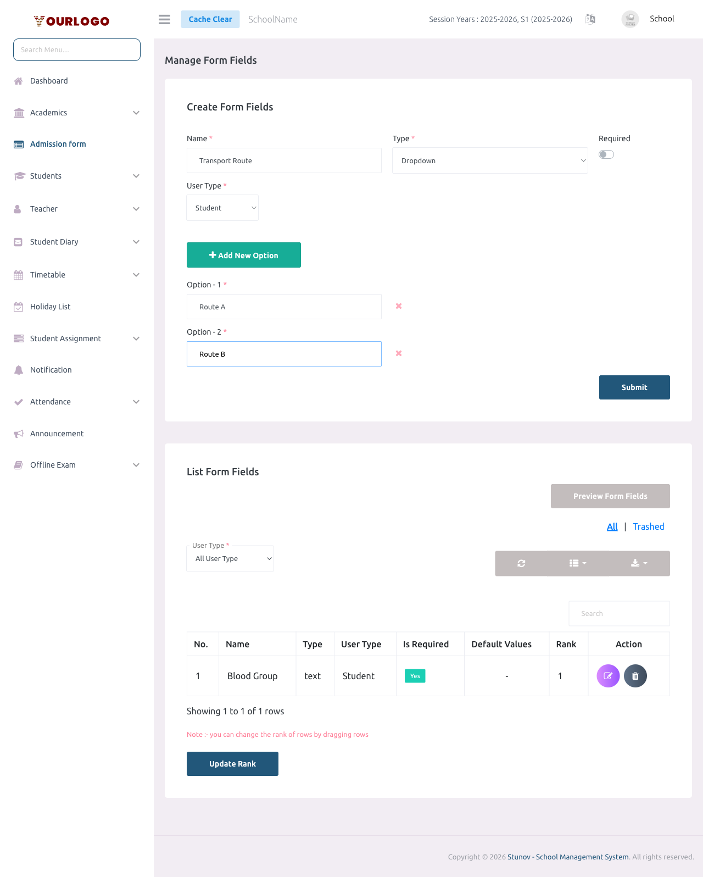Image resolution: width=703 pixels, height=877 pixels.
Task: Click the Attendance checkmark icon
Action: click(19, 402)
